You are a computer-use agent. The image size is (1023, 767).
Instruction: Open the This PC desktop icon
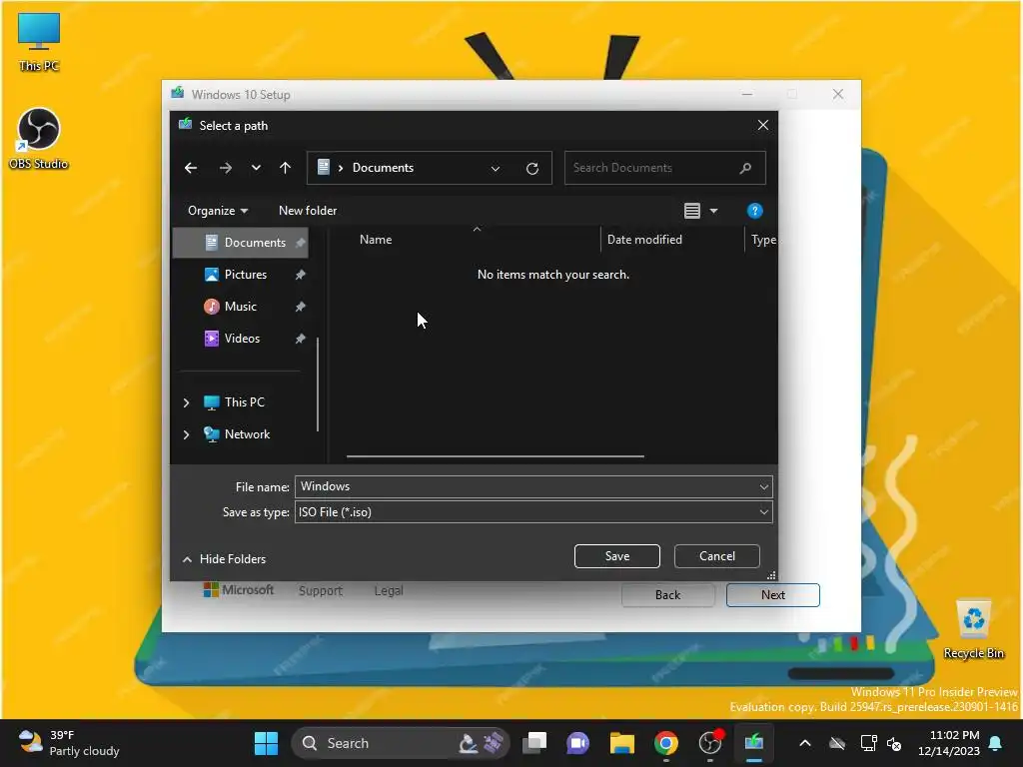point(39,42)
